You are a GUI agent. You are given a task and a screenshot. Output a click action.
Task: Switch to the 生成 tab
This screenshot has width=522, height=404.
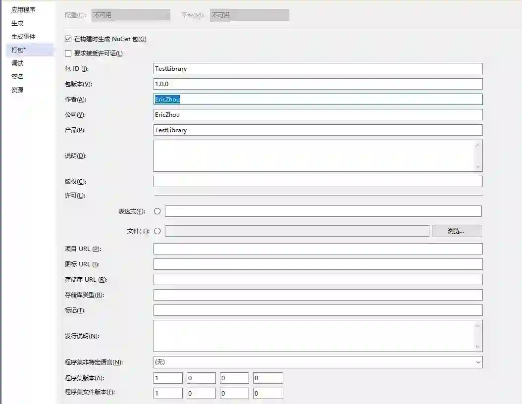point(17,23)
